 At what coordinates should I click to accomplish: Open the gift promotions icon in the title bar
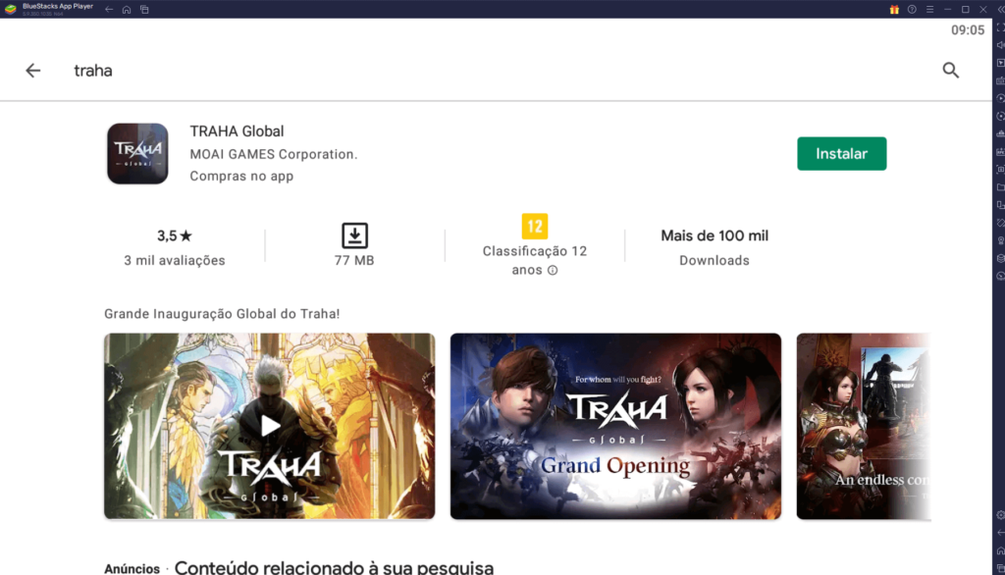pos(894,9)
